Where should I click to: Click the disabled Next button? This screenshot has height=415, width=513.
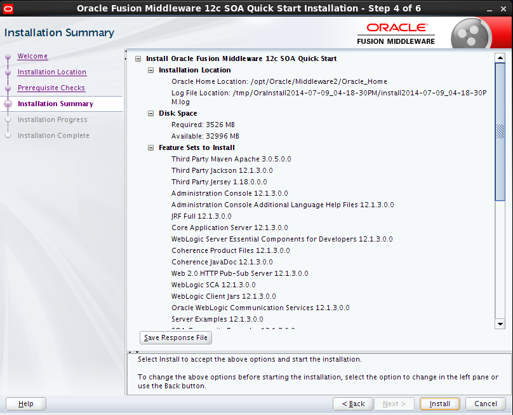point(394,404)
